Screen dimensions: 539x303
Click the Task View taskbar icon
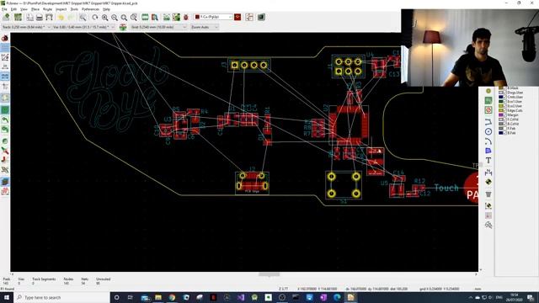coord(130,297)
